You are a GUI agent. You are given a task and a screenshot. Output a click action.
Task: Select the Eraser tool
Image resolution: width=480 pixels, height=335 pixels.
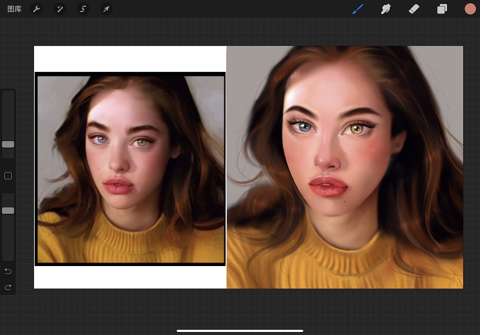click(414, 9)
